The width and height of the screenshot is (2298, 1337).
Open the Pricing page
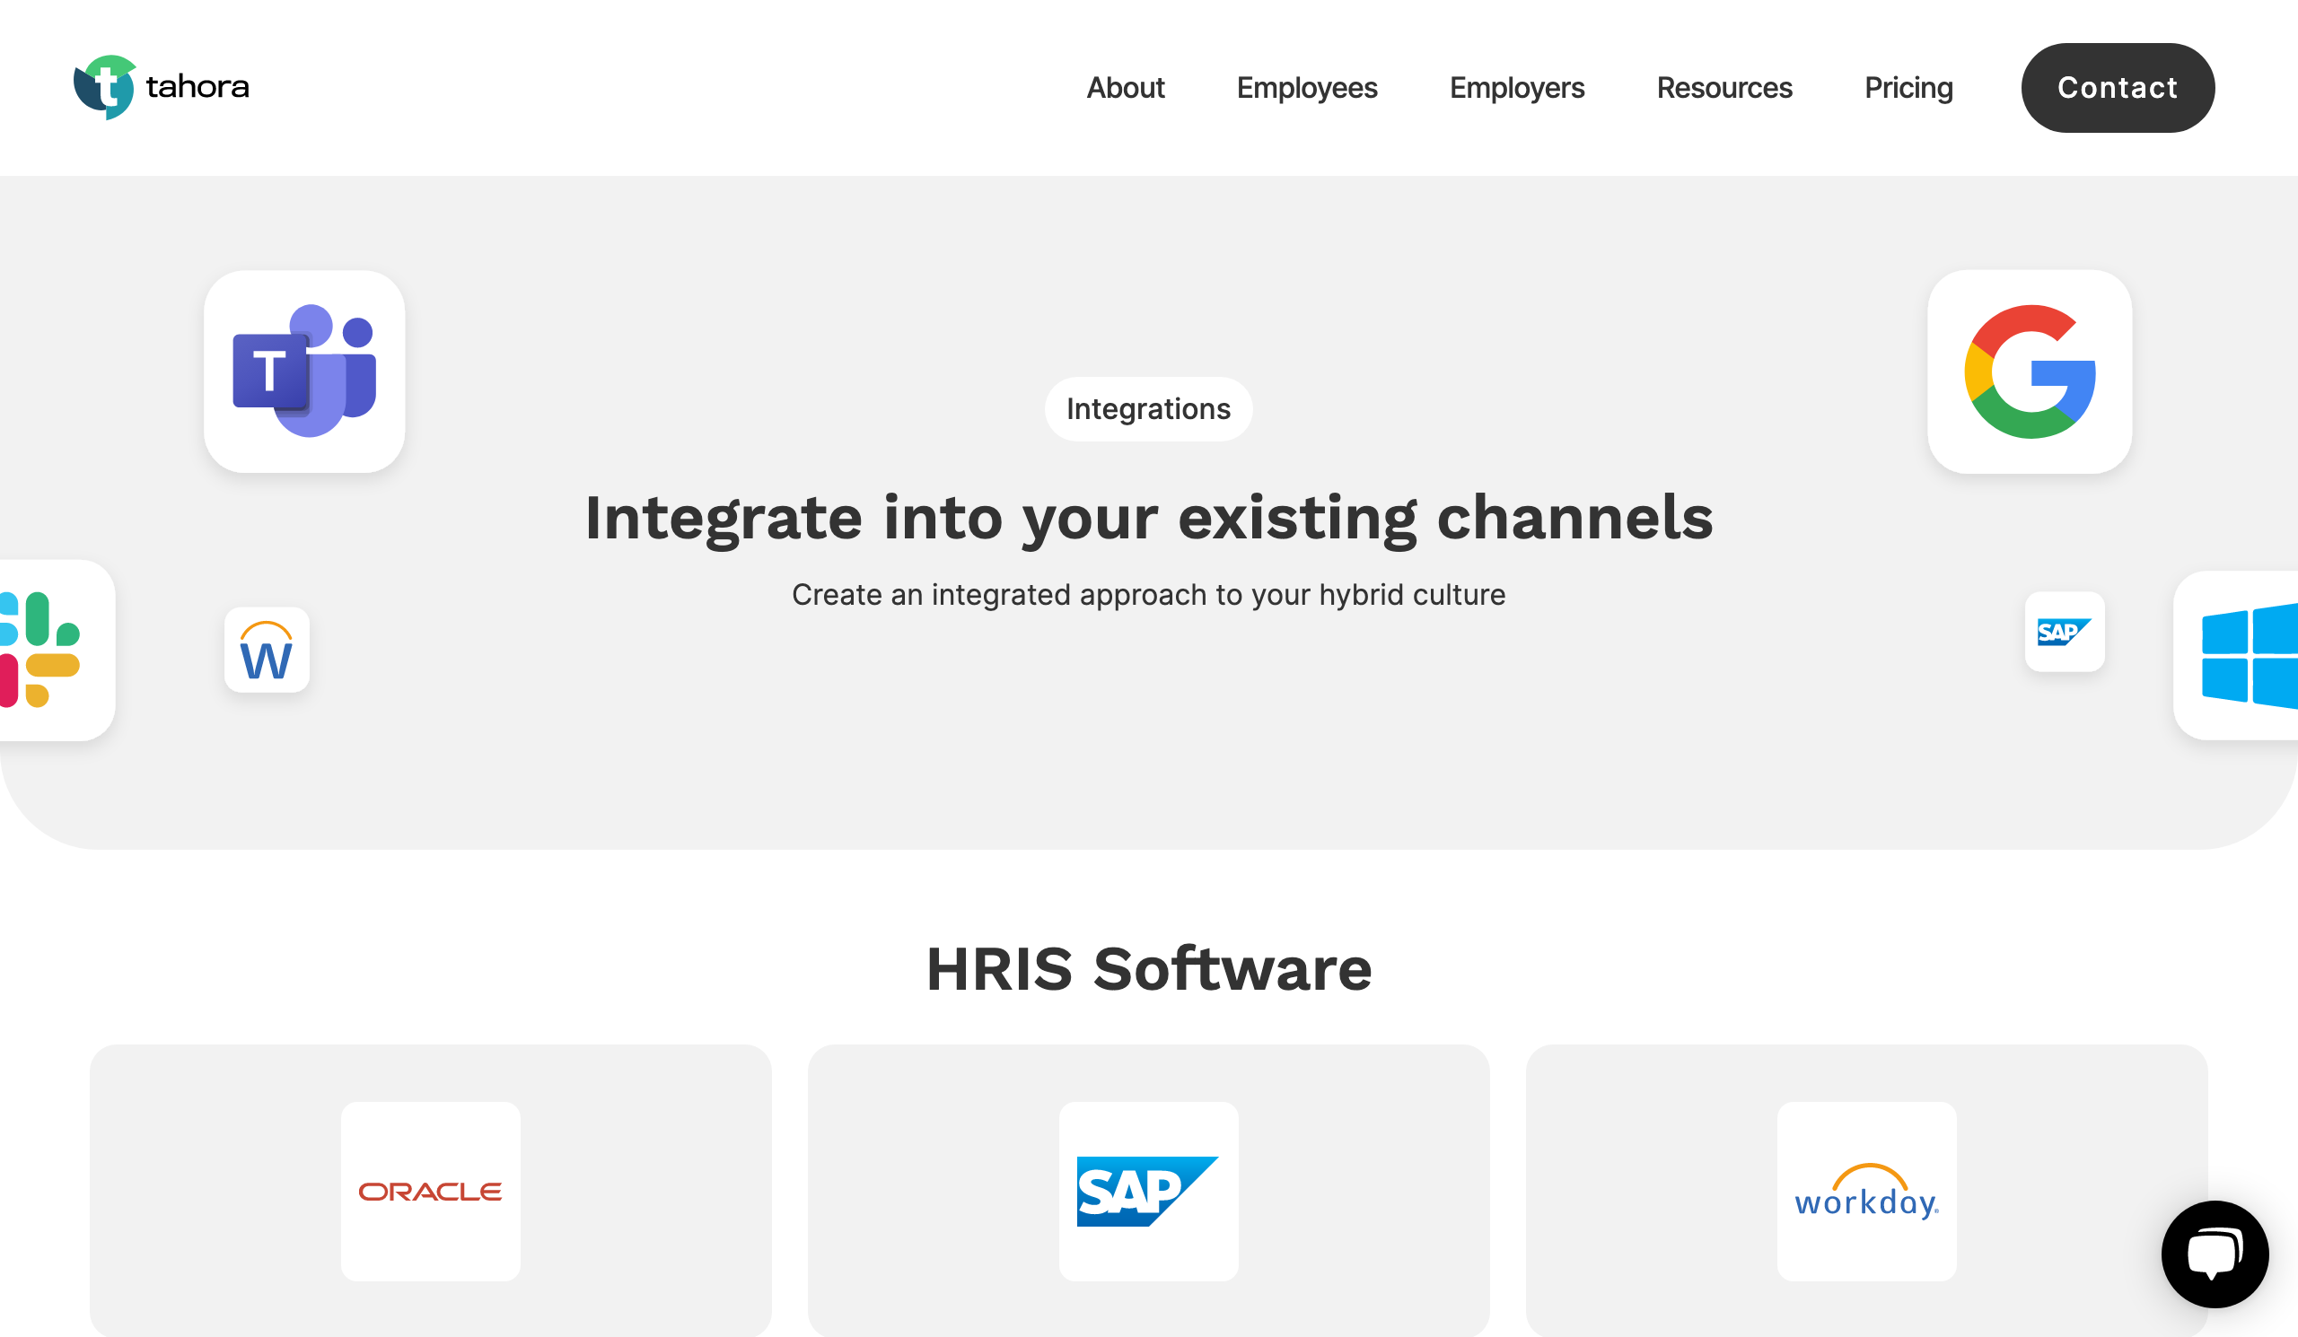[1908, 88]
